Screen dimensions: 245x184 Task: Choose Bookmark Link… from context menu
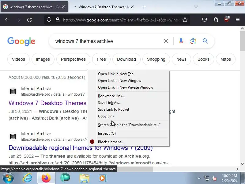[x=128, y=96]
